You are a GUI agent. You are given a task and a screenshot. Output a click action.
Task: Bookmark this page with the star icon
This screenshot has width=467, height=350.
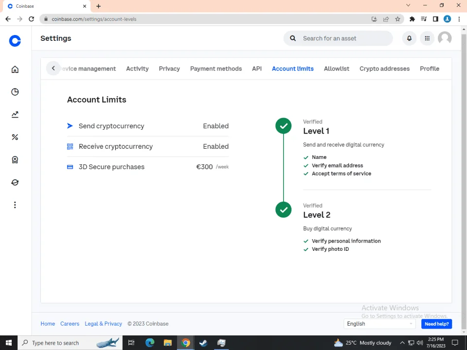click(397, 19)
